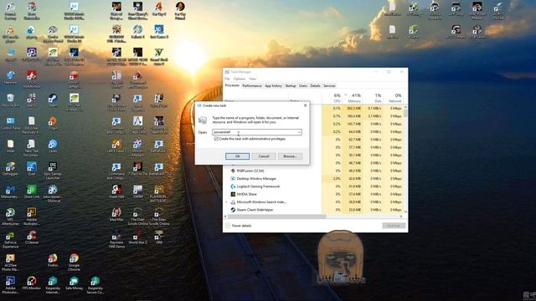Switch to the App history tab

point(273,86)
